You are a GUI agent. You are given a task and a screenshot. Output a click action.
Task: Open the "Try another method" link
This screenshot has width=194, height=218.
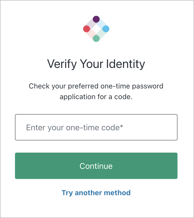[x=96, y=193]
